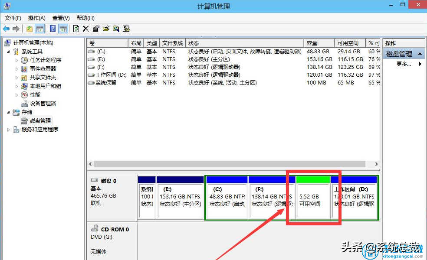This screenshot has width=427, height=260.
Task: Click the volume list right scroll arrow
Action: 377,164
